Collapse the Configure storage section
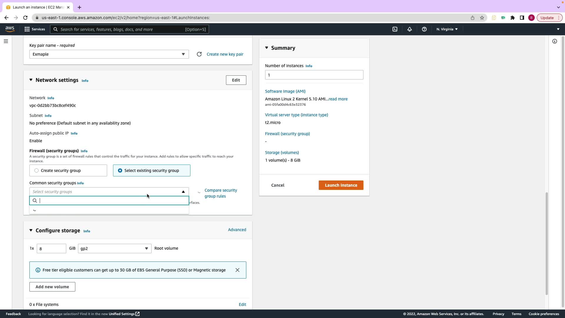 point(31,230)
